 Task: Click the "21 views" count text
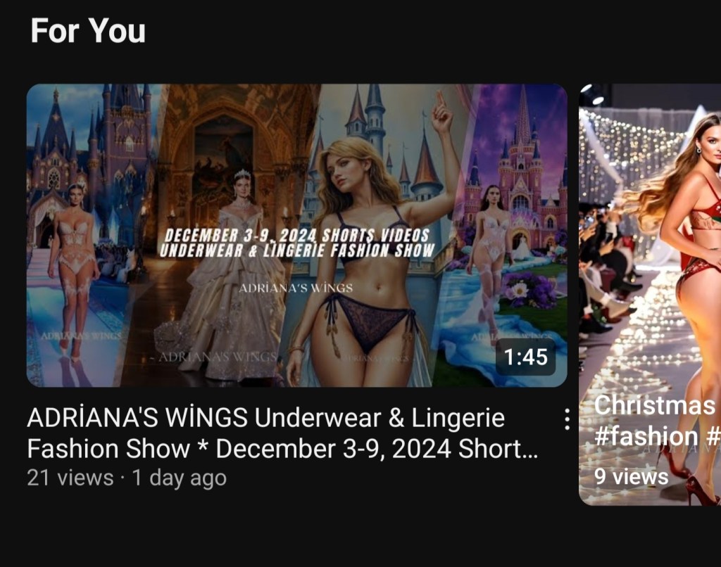[70, 478]
